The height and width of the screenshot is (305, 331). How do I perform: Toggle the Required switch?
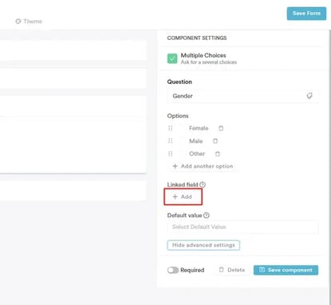(x=173, y=270)
